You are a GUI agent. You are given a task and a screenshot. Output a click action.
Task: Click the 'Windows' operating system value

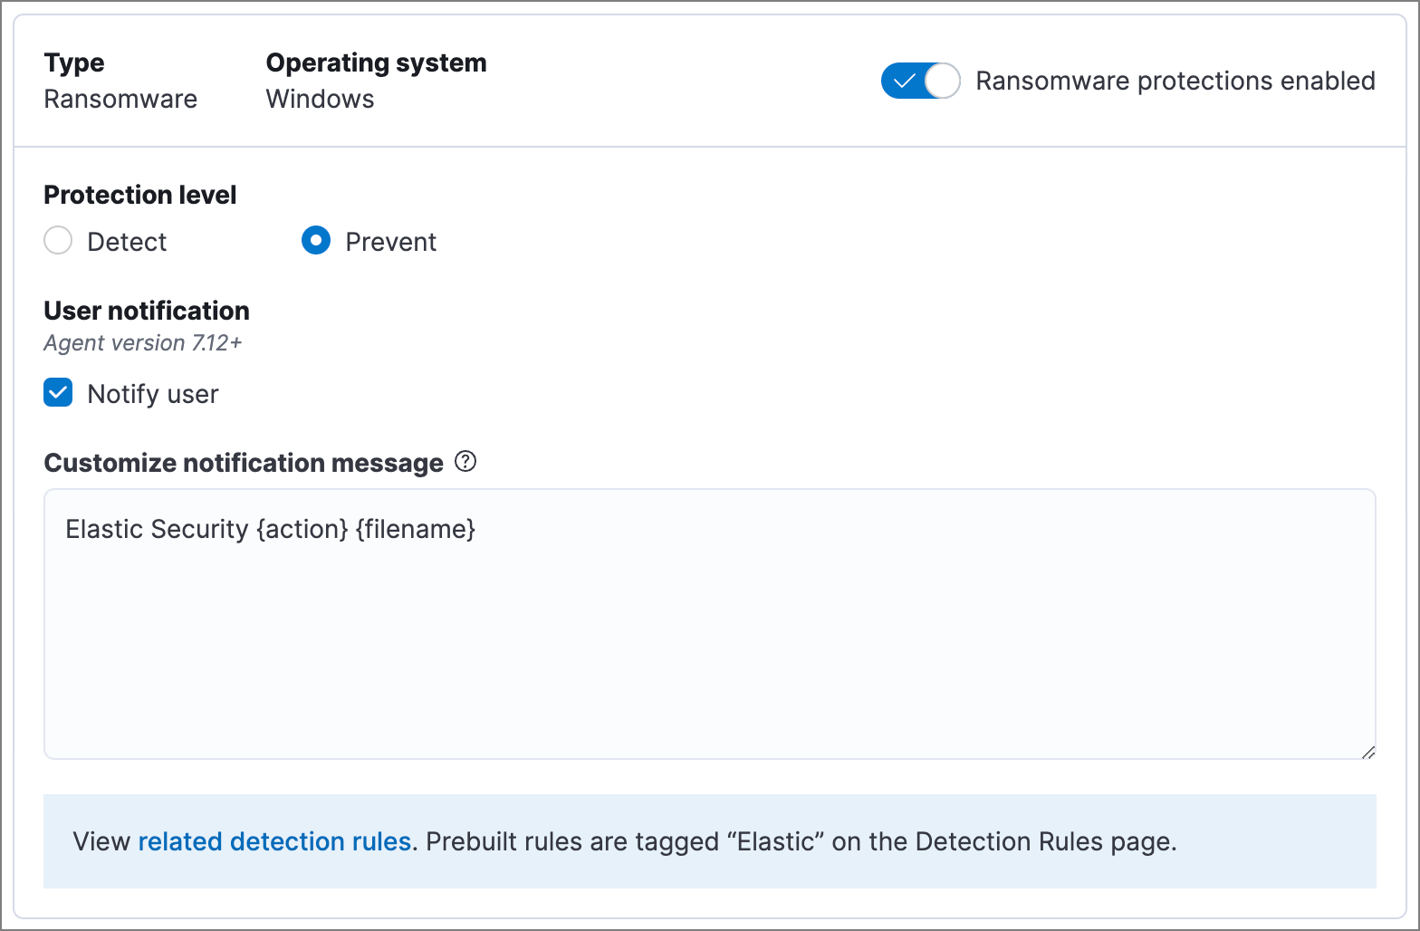click(320, 99)
